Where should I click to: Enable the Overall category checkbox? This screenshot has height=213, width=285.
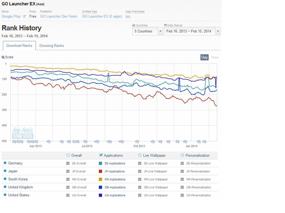pyautogui.click(x=68, y=155)
